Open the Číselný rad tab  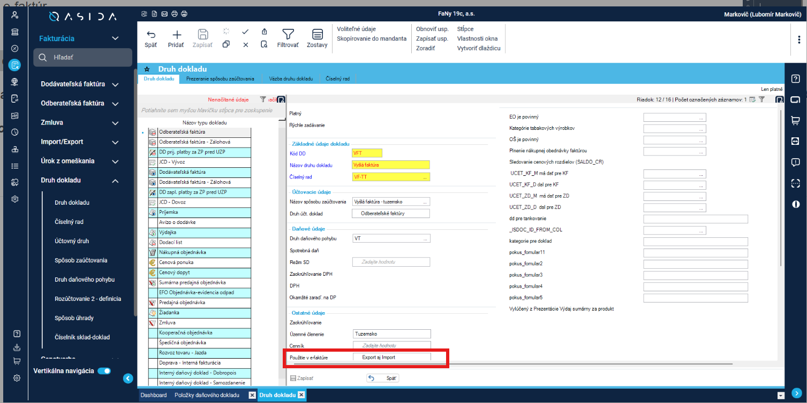click(x=338, y=79)
